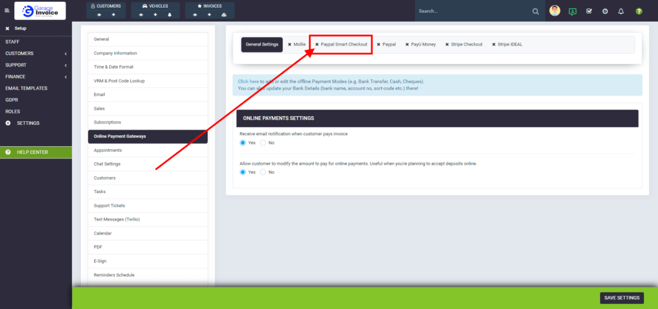The image size is (658, 309).
Task: Create a new invoice with the plus icon
Action: click(209, 15)
